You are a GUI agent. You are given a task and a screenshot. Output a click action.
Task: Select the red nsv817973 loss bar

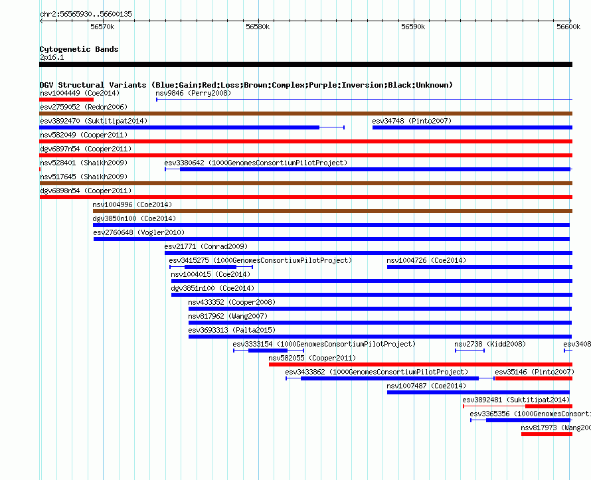coord(547,434)
